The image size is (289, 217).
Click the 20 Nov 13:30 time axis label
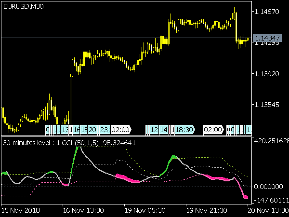(x=268, y=210)
